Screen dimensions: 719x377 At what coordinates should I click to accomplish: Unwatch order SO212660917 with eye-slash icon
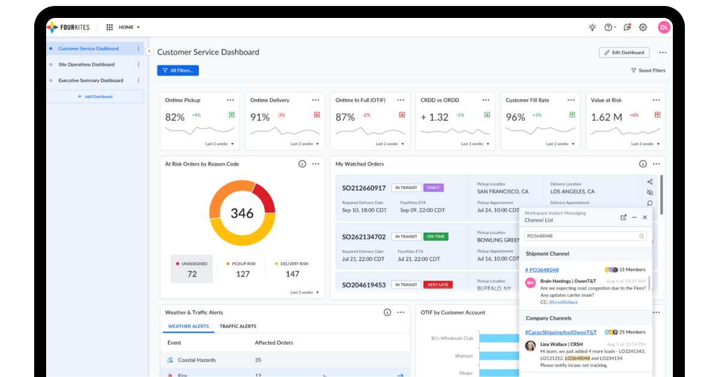tap(650, 193)
